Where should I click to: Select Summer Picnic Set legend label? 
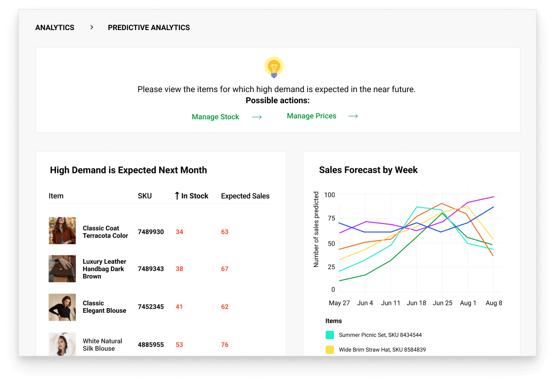point(380,335)
